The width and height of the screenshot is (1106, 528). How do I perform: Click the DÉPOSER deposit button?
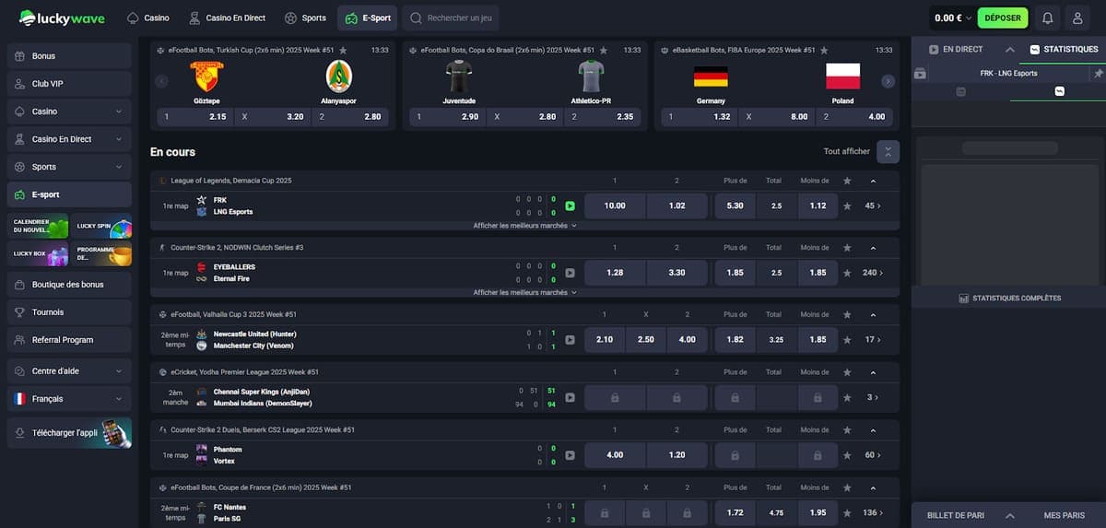(1003, 18)
